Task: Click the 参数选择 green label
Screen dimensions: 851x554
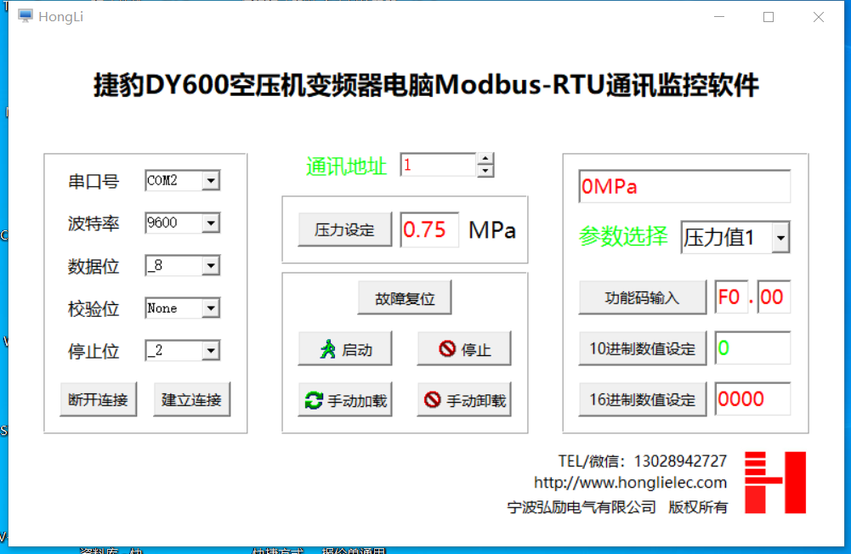Action: (x=623, y=236)
